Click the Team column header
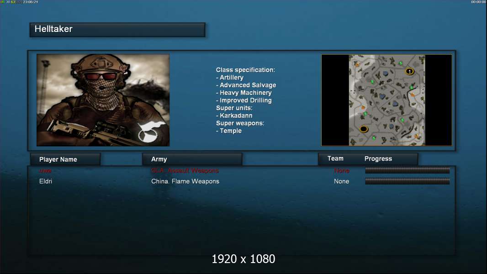 pyautogui.click(x=335, y=158)
